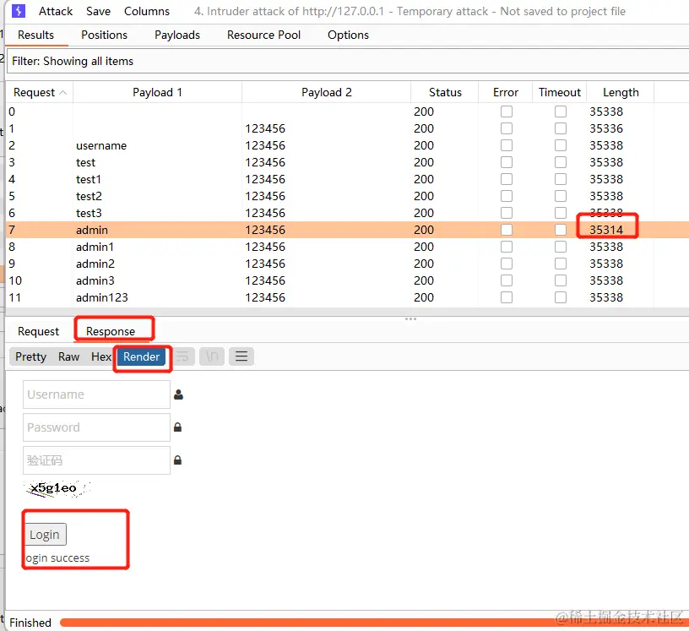Click the attack progress bar
The image size is (689, 631).
click(373, 623)
